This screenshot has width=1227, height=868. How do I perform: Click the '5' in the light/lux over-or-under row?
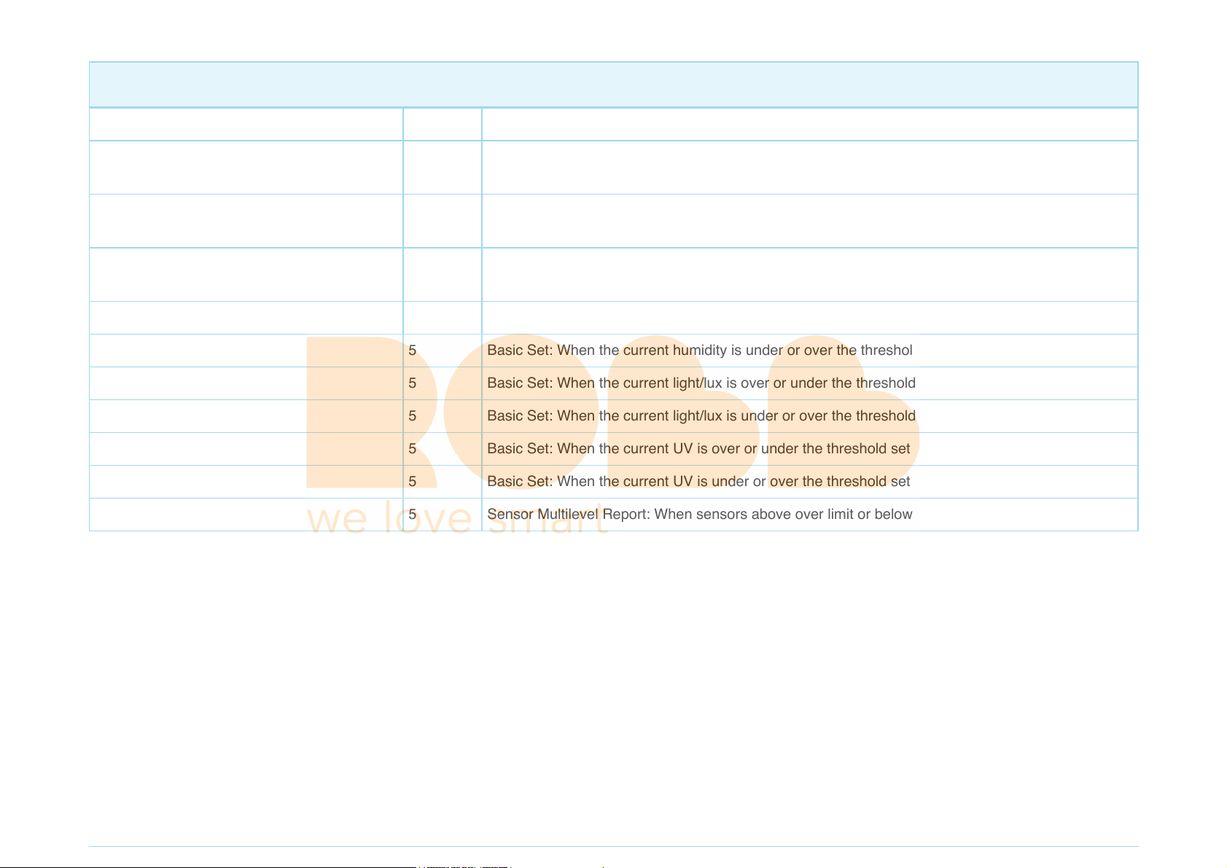click(x=413, y=383)
